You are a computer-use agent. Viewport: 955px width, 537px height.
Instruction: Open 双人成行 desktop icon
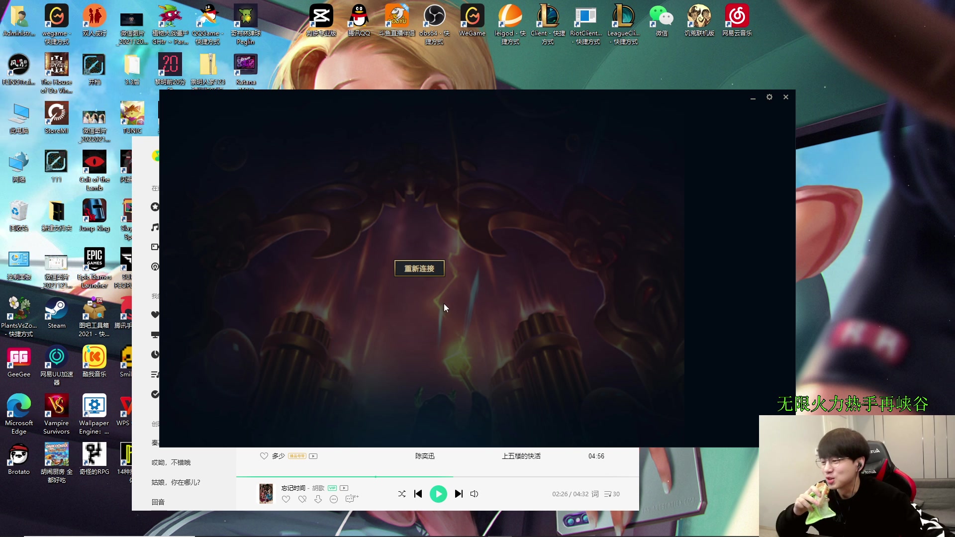[95, 20]
